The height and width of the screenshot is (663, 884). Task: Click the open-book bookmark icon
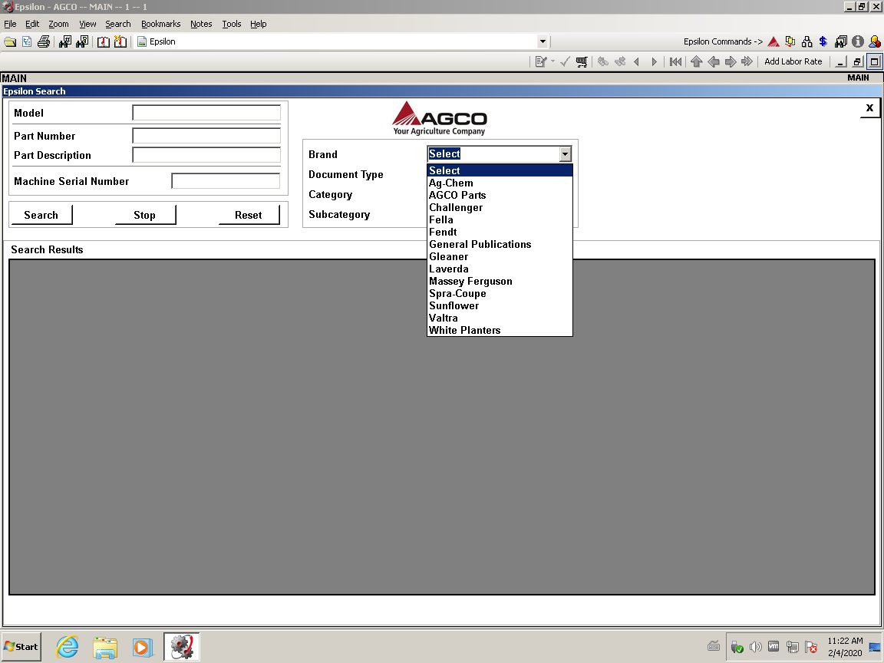click(x=103, y=41)
